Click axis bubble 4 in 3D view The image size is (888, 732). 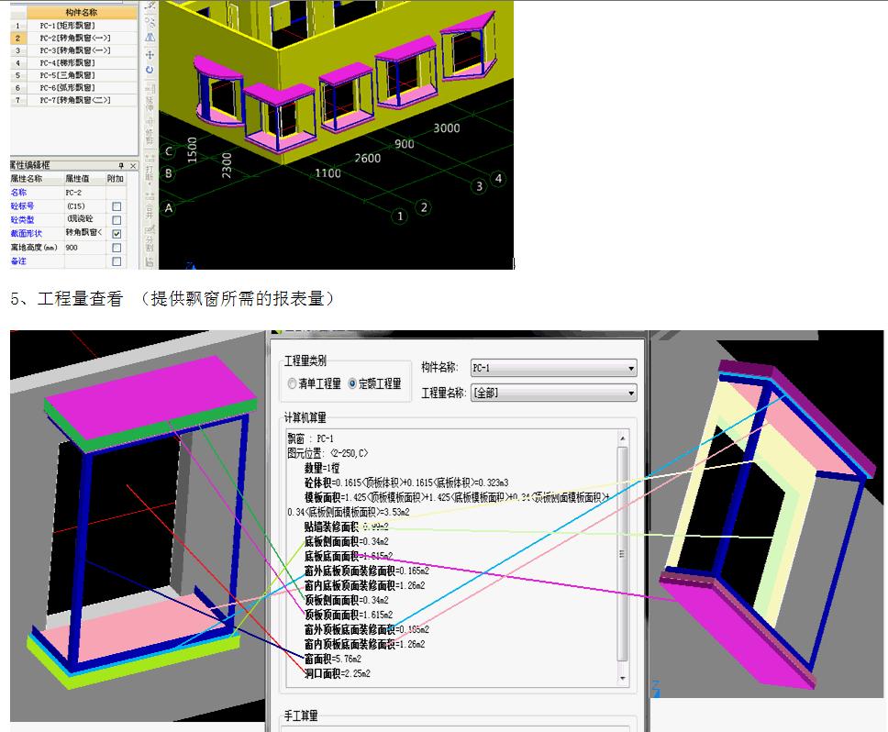(498, 178)
